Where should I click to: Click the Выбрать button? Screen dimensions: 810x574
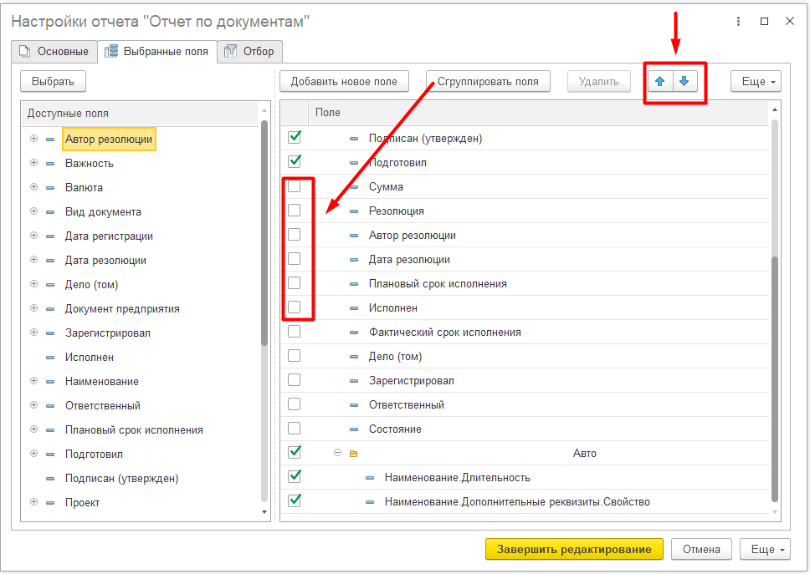tap(54, 82)
